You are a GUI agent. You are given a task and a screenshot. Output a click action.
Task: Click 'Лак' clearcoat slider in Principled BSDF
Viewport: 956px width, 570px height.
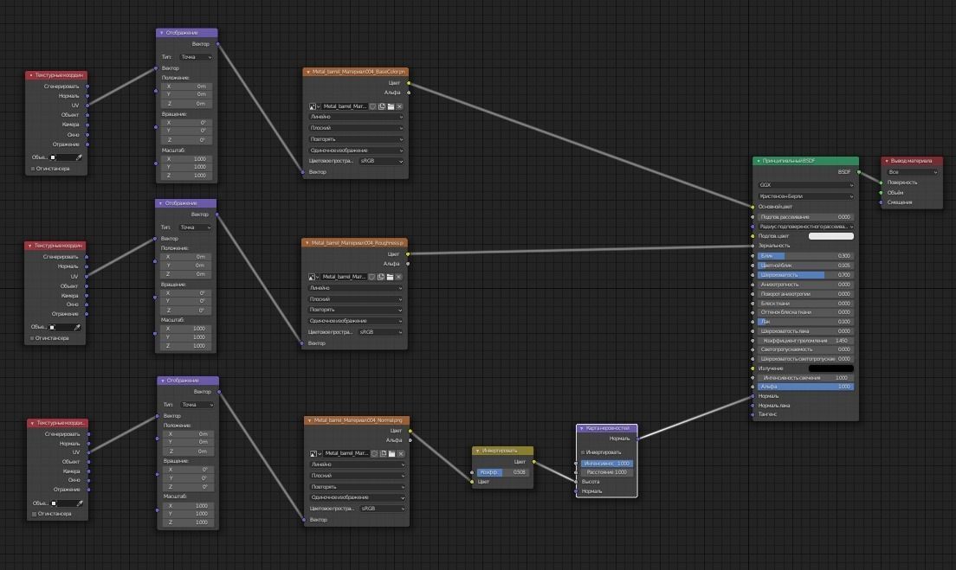click(x=805, y=322)
